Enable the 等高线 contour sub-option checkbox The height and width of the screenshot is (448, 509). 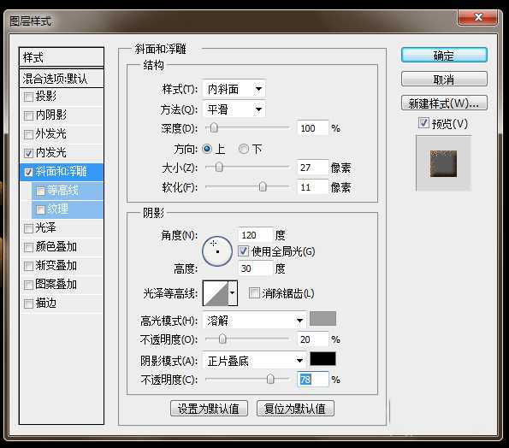pos(40,191)
